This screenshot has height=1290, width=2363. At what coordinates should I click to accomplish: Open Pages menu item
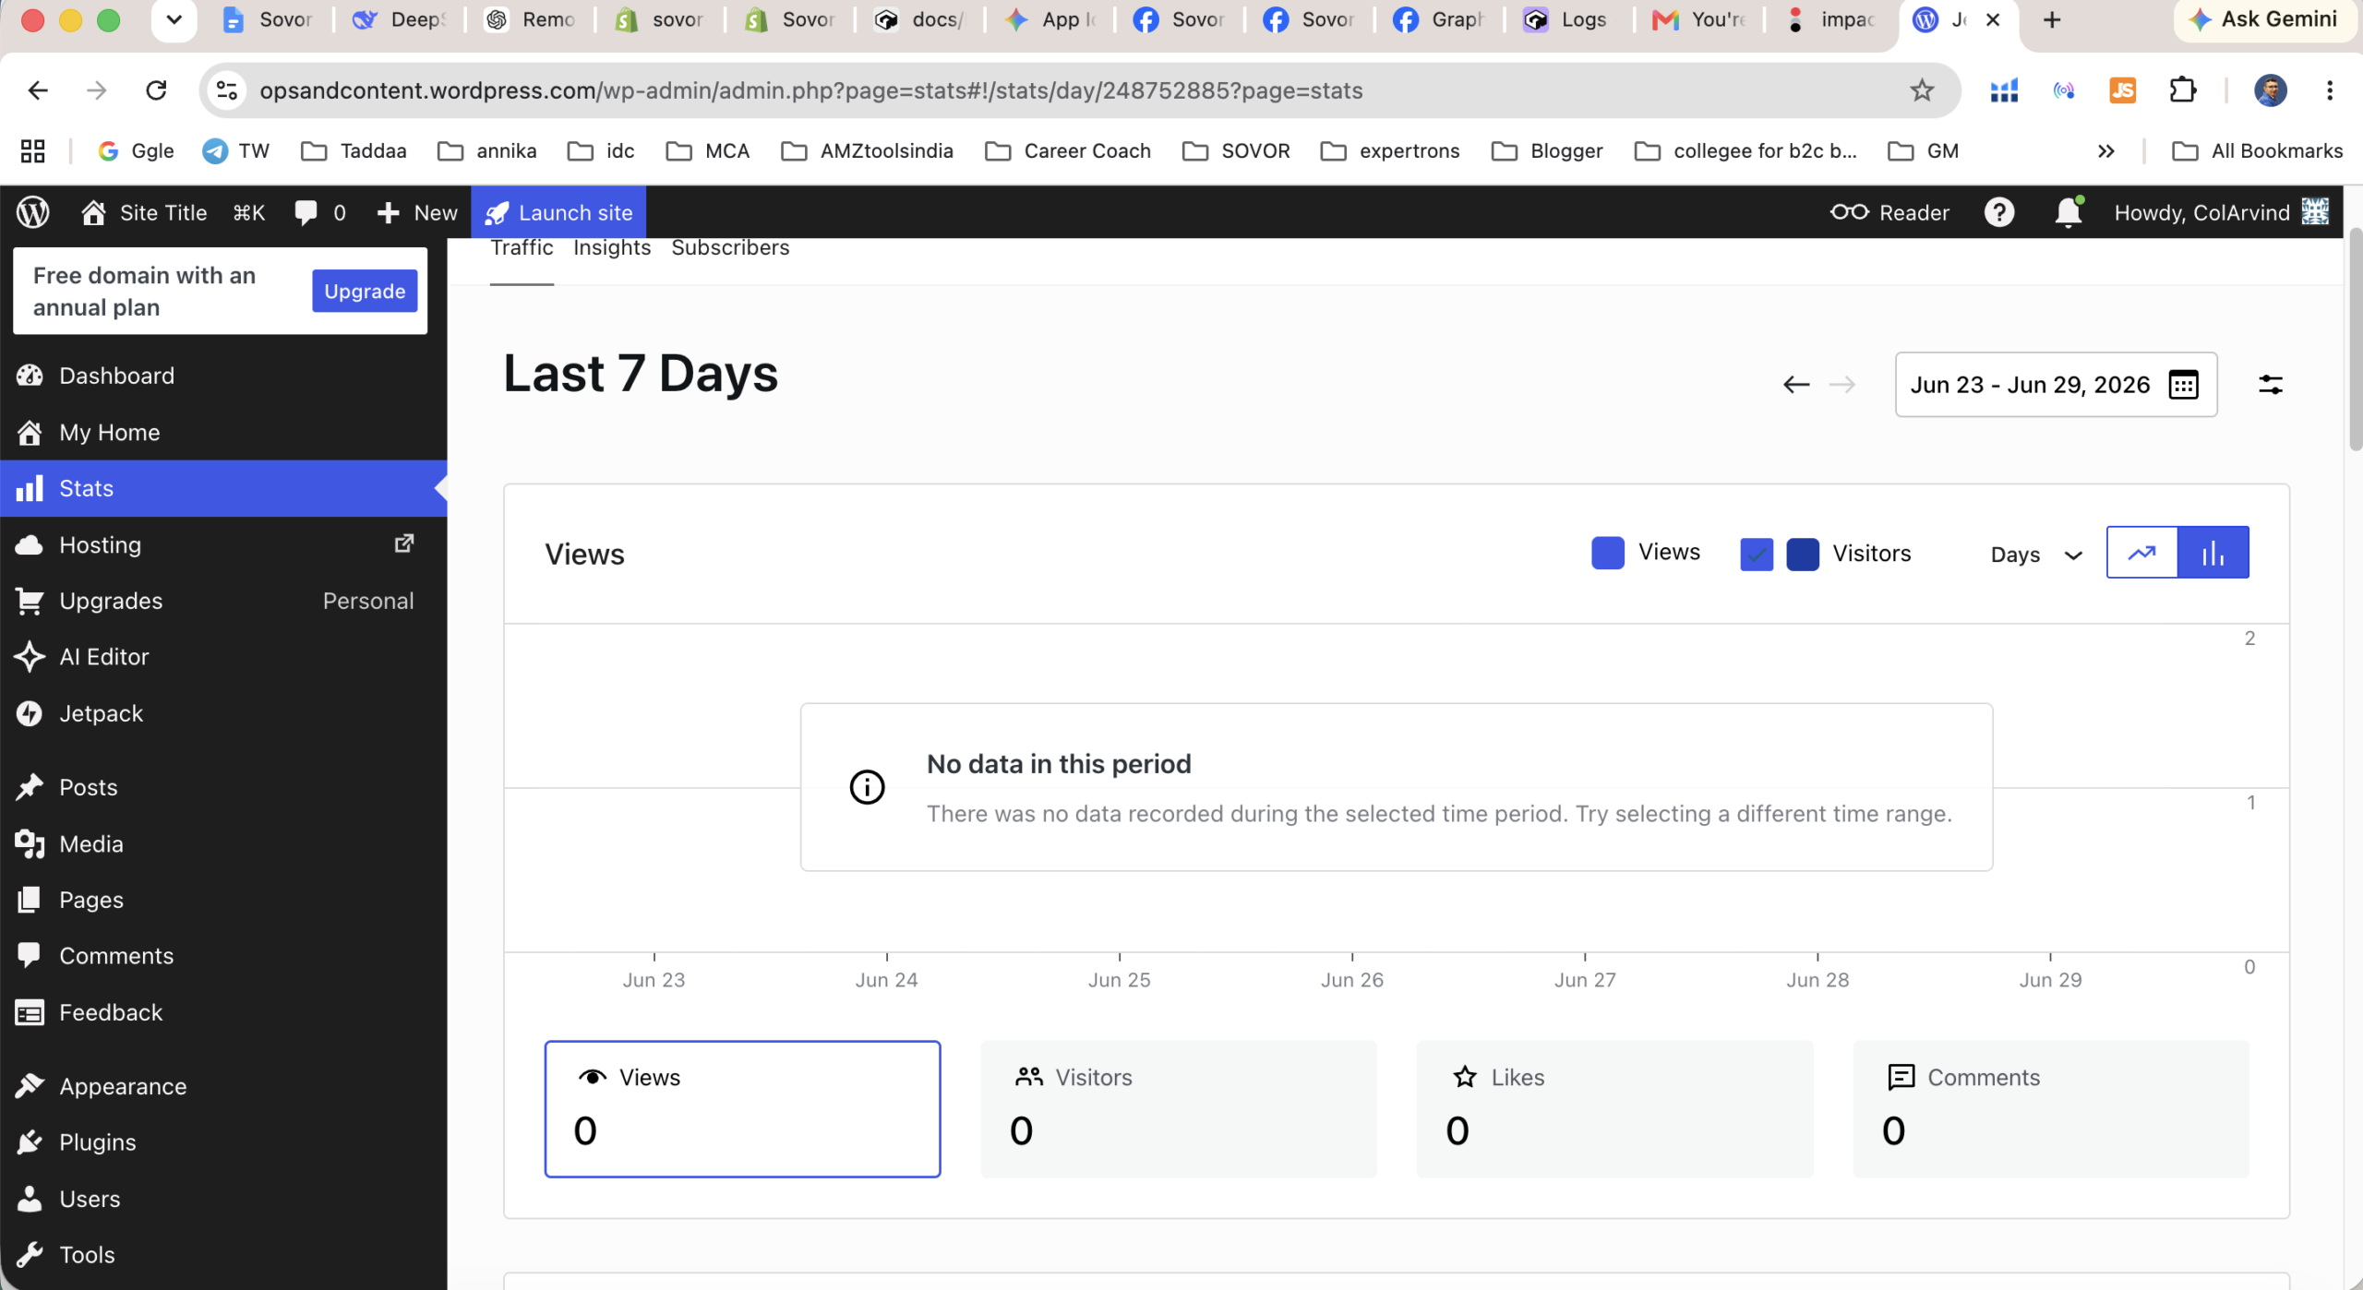(x=223, y=900)
